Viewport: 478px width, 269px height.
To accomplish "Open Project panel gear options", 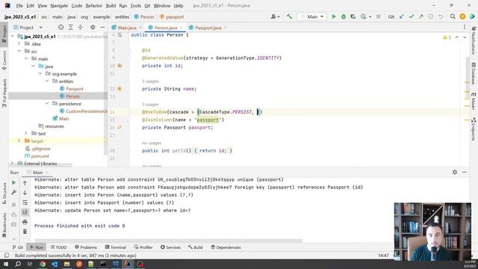I will [93, 28].
